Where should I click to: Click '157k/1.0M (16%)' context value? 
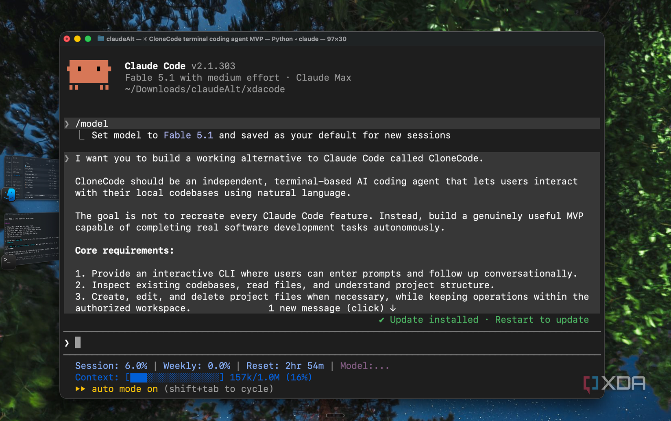(x=271, y=377)
